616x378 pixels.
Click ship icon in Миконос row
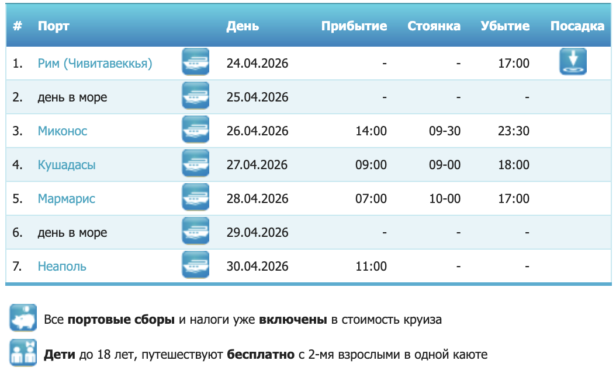coord(195,130)
